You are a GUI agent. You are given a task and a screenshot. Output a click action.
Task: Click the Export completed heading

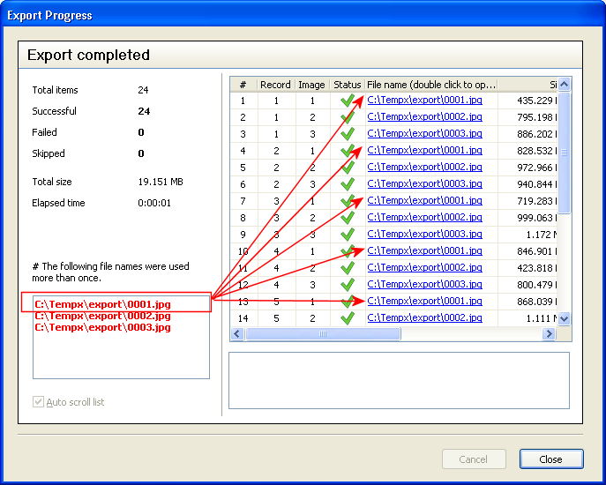pos(88,55)
